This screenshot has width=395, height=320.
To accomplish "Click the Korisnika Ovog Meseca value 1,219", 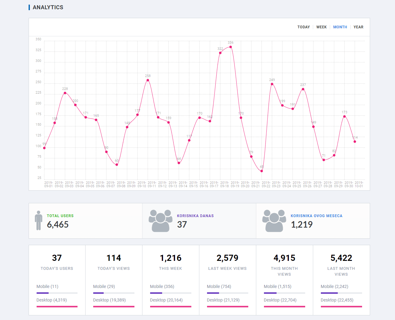I will pos(302,225).
